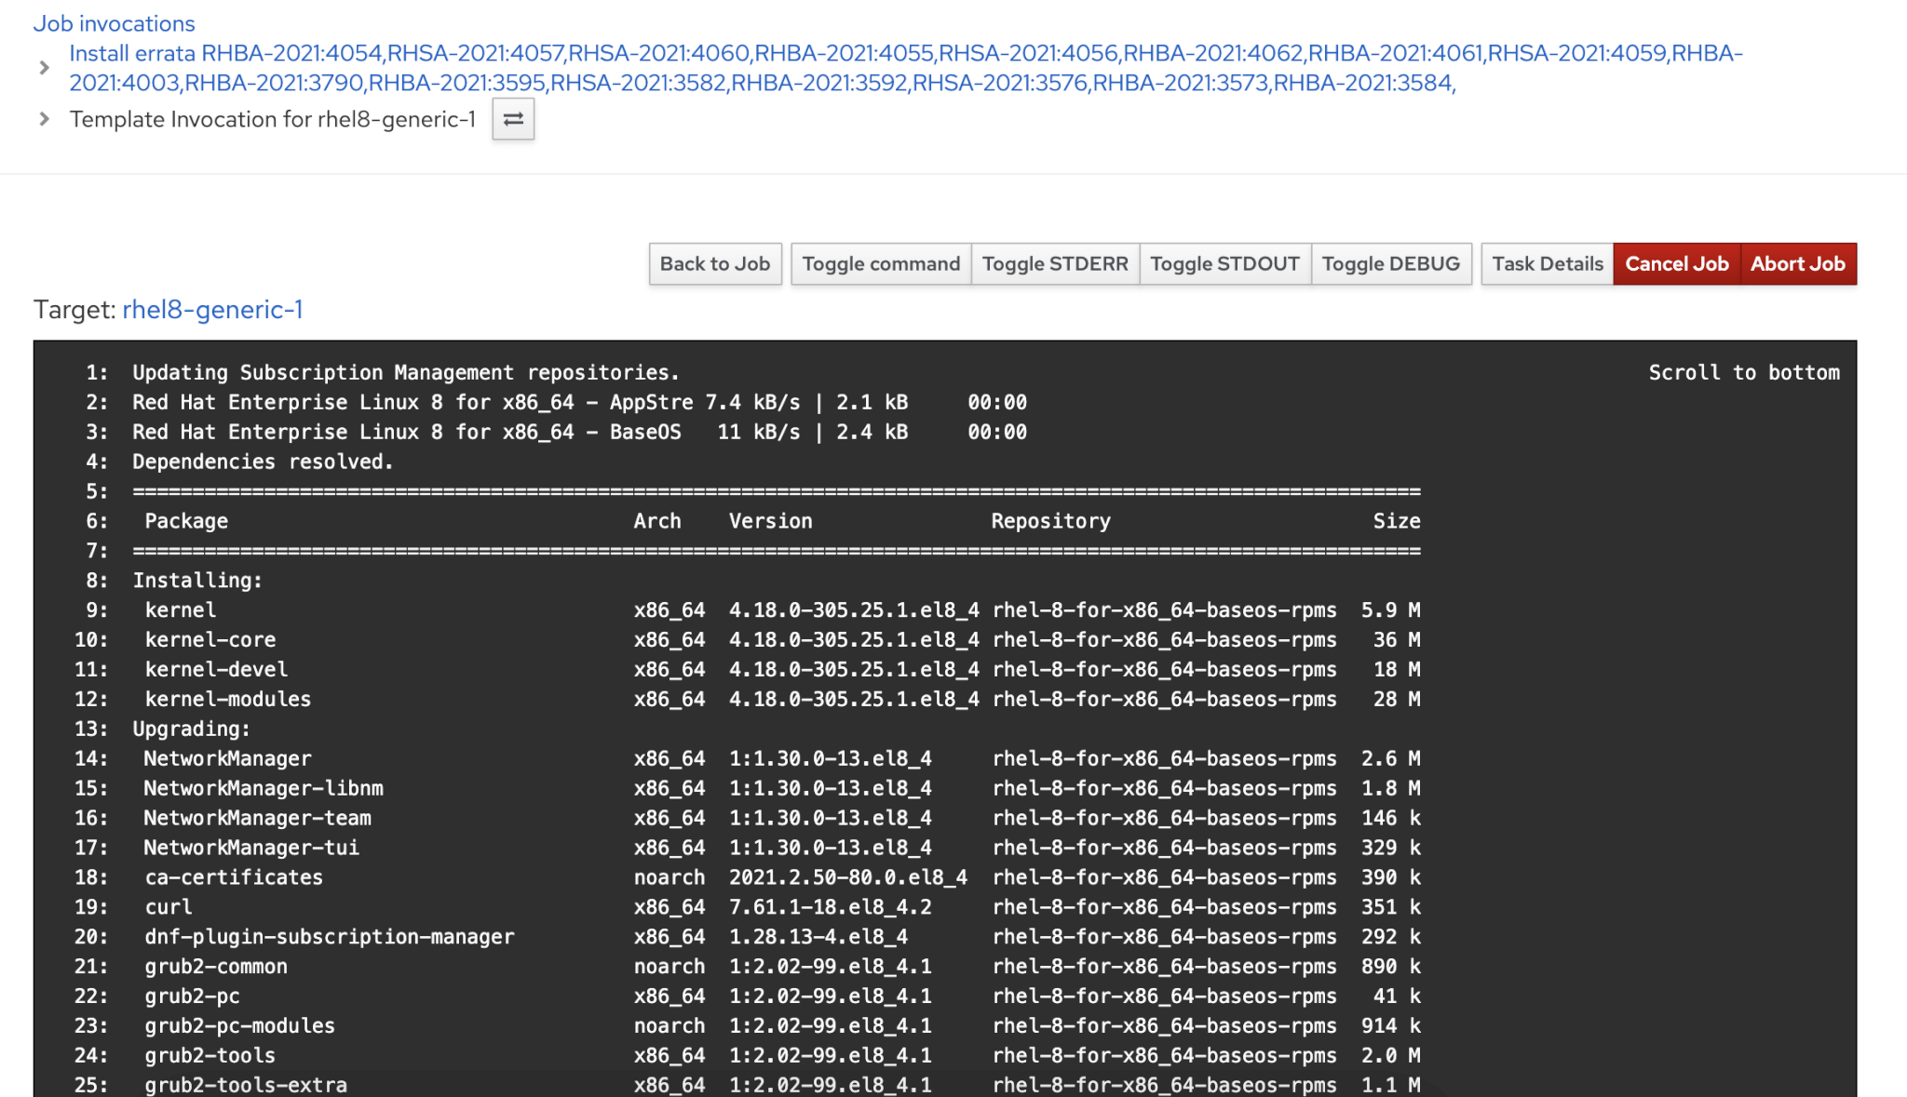The width and height of the screenshot is (1907, 1097).
Task: Toggle STDERR output visibility
Action: point(1054,264)
